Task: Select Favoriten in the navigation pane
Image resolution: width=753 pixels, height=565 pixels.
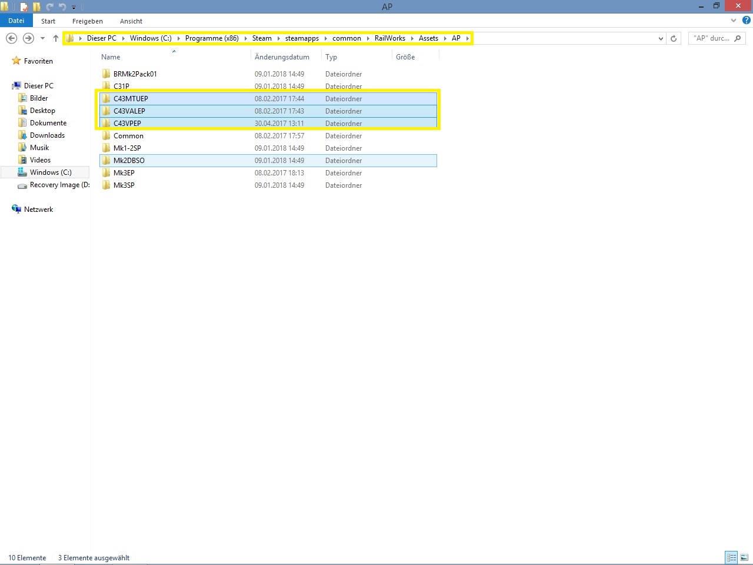Action: pos(38,61)
